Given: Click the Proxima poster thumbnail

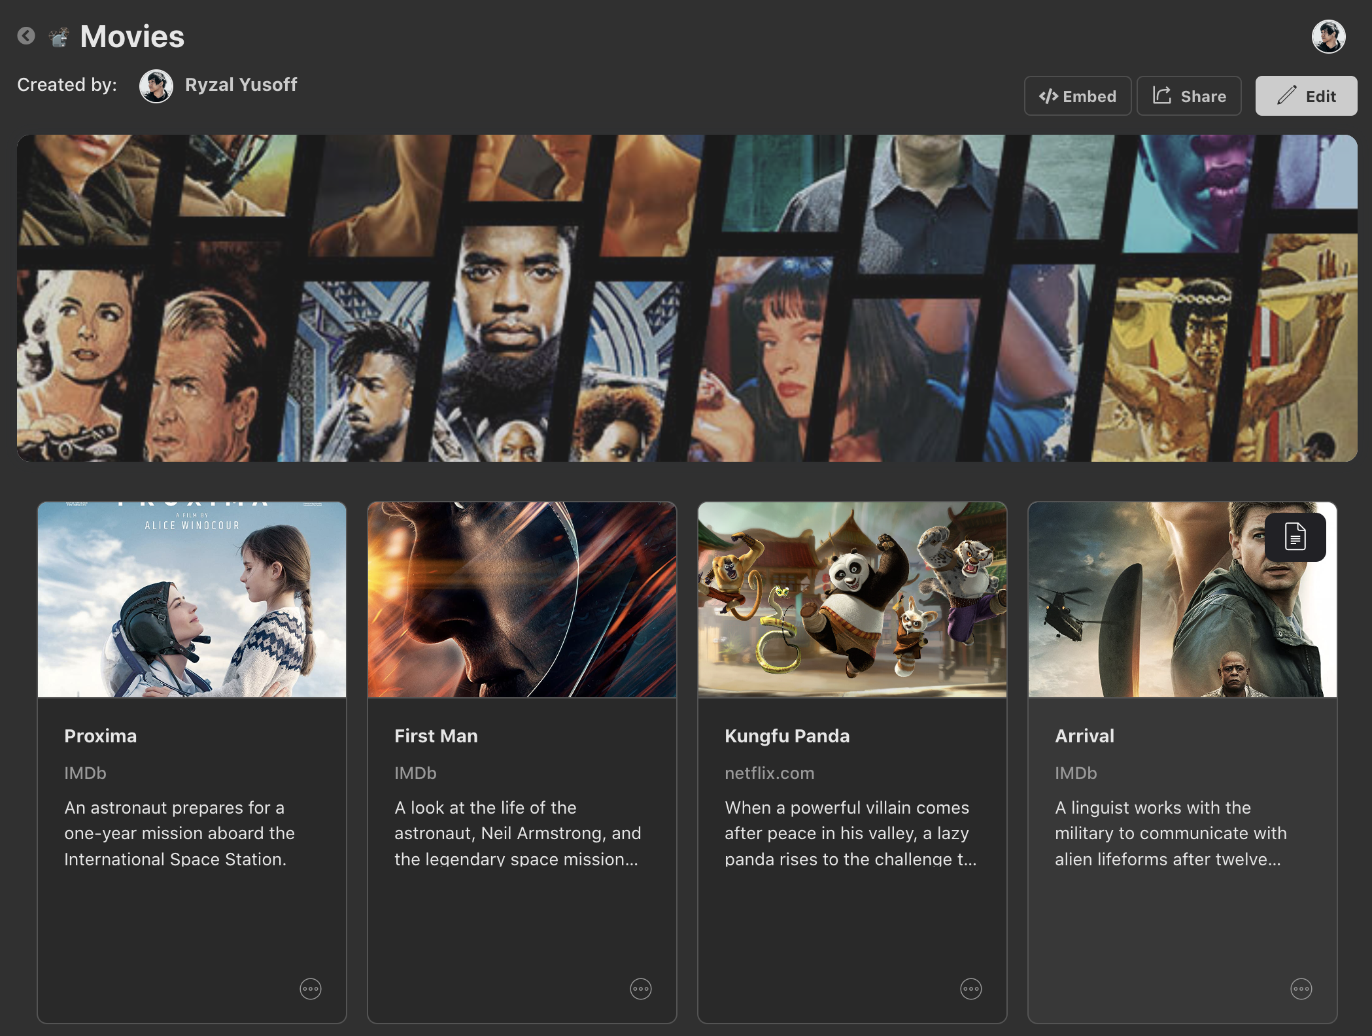Looking at the screenshot, I should 192,600.
